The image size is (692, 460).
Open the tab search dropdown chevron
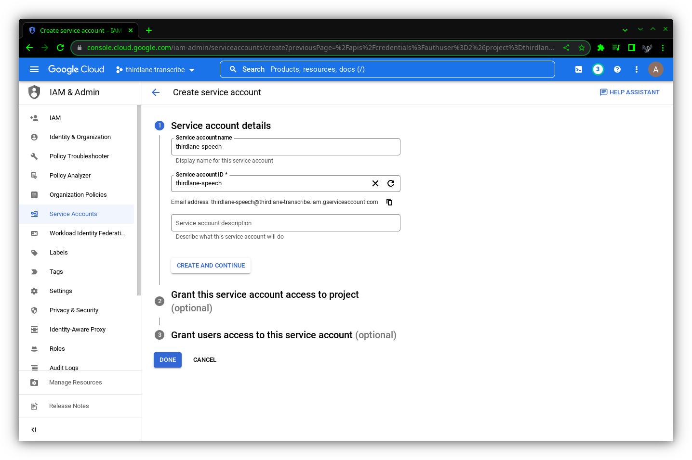pyautogui.click(x=625, y=30)
